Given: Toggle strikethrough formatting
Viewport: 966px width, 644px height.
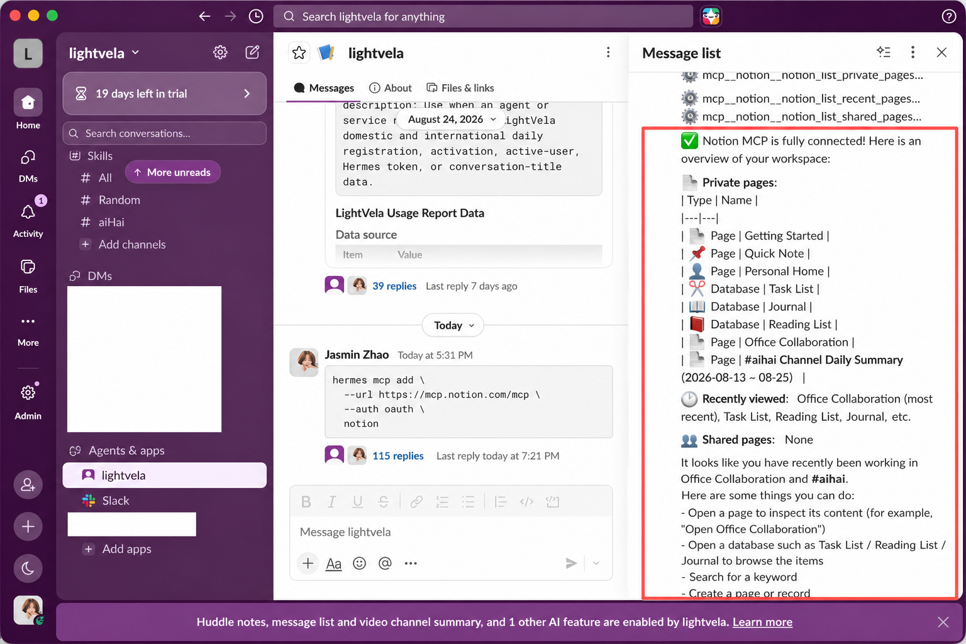Looking at the screenshot, I should (384, 502).
